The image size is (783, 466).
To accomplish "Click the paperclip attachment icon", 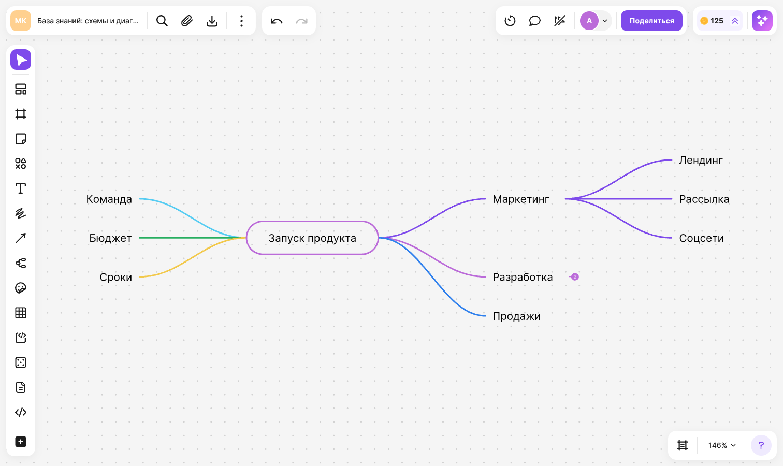I will point(187,21).
